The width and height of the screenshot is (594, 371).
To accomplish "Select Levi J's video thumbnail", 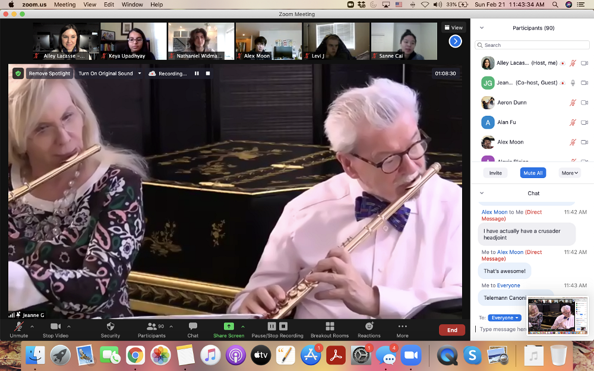I will click(336, 42).
